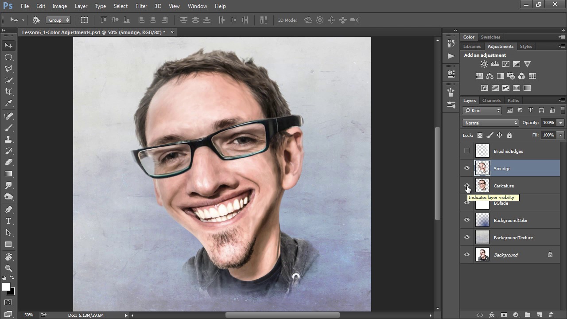This screenshot has height=319, width=567.
Task: Select the Horizontal Type tool
Action: coord(8,221)
